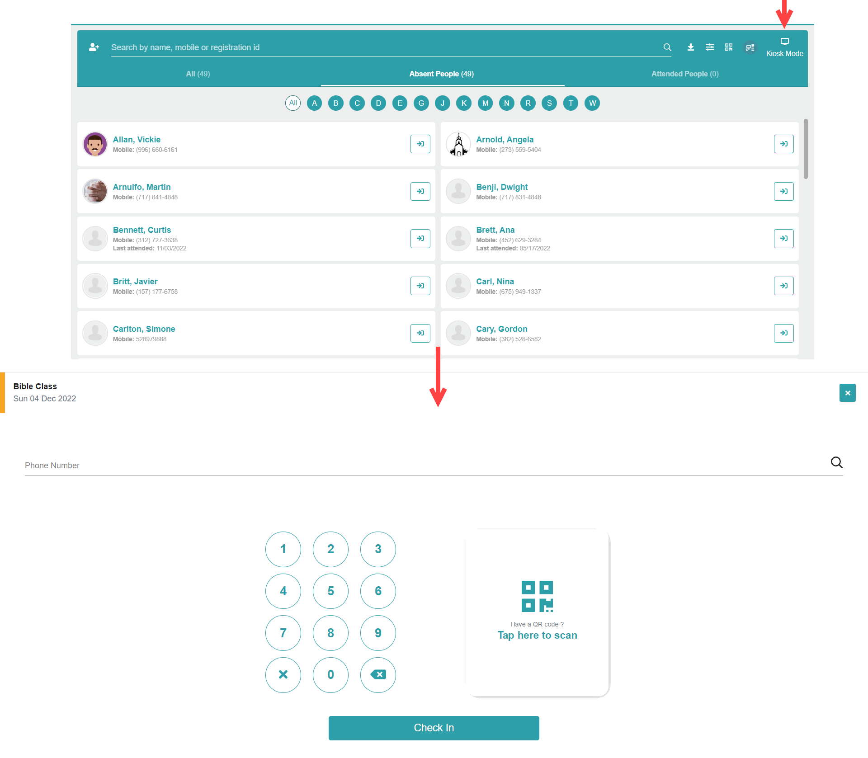868x758 pixels.
Task: Open Arnold, Angela profile name
Action: pyautogui.click(x=505, y=140)
